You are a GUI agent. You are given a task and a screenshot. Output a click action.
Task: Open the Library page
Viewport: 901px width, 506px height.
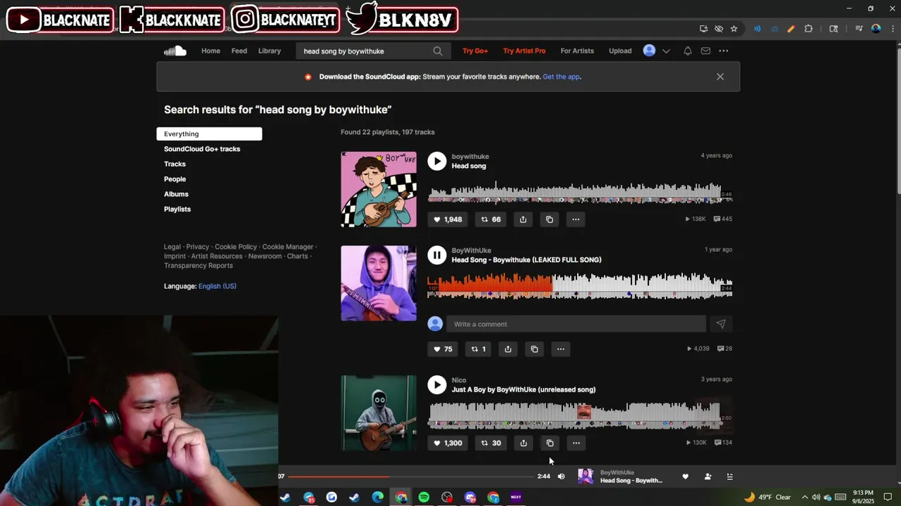pos(270,51)
